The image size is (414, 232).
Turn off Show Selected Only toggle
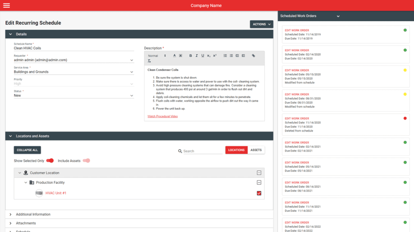point(50,161)
